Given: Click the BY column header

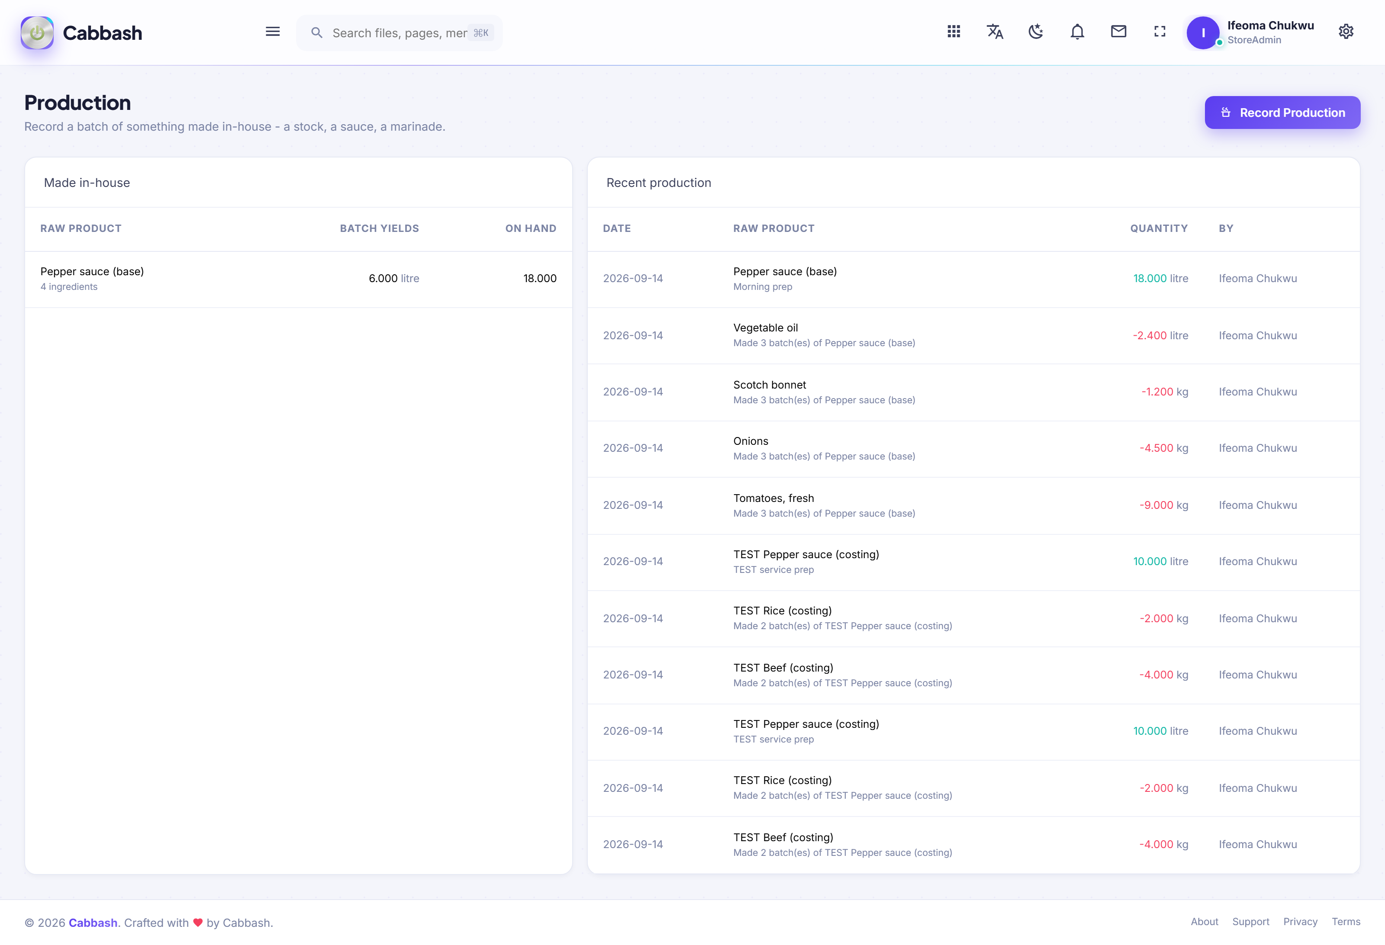Looking at the screenshot, I should click(x=1225, y=228).
